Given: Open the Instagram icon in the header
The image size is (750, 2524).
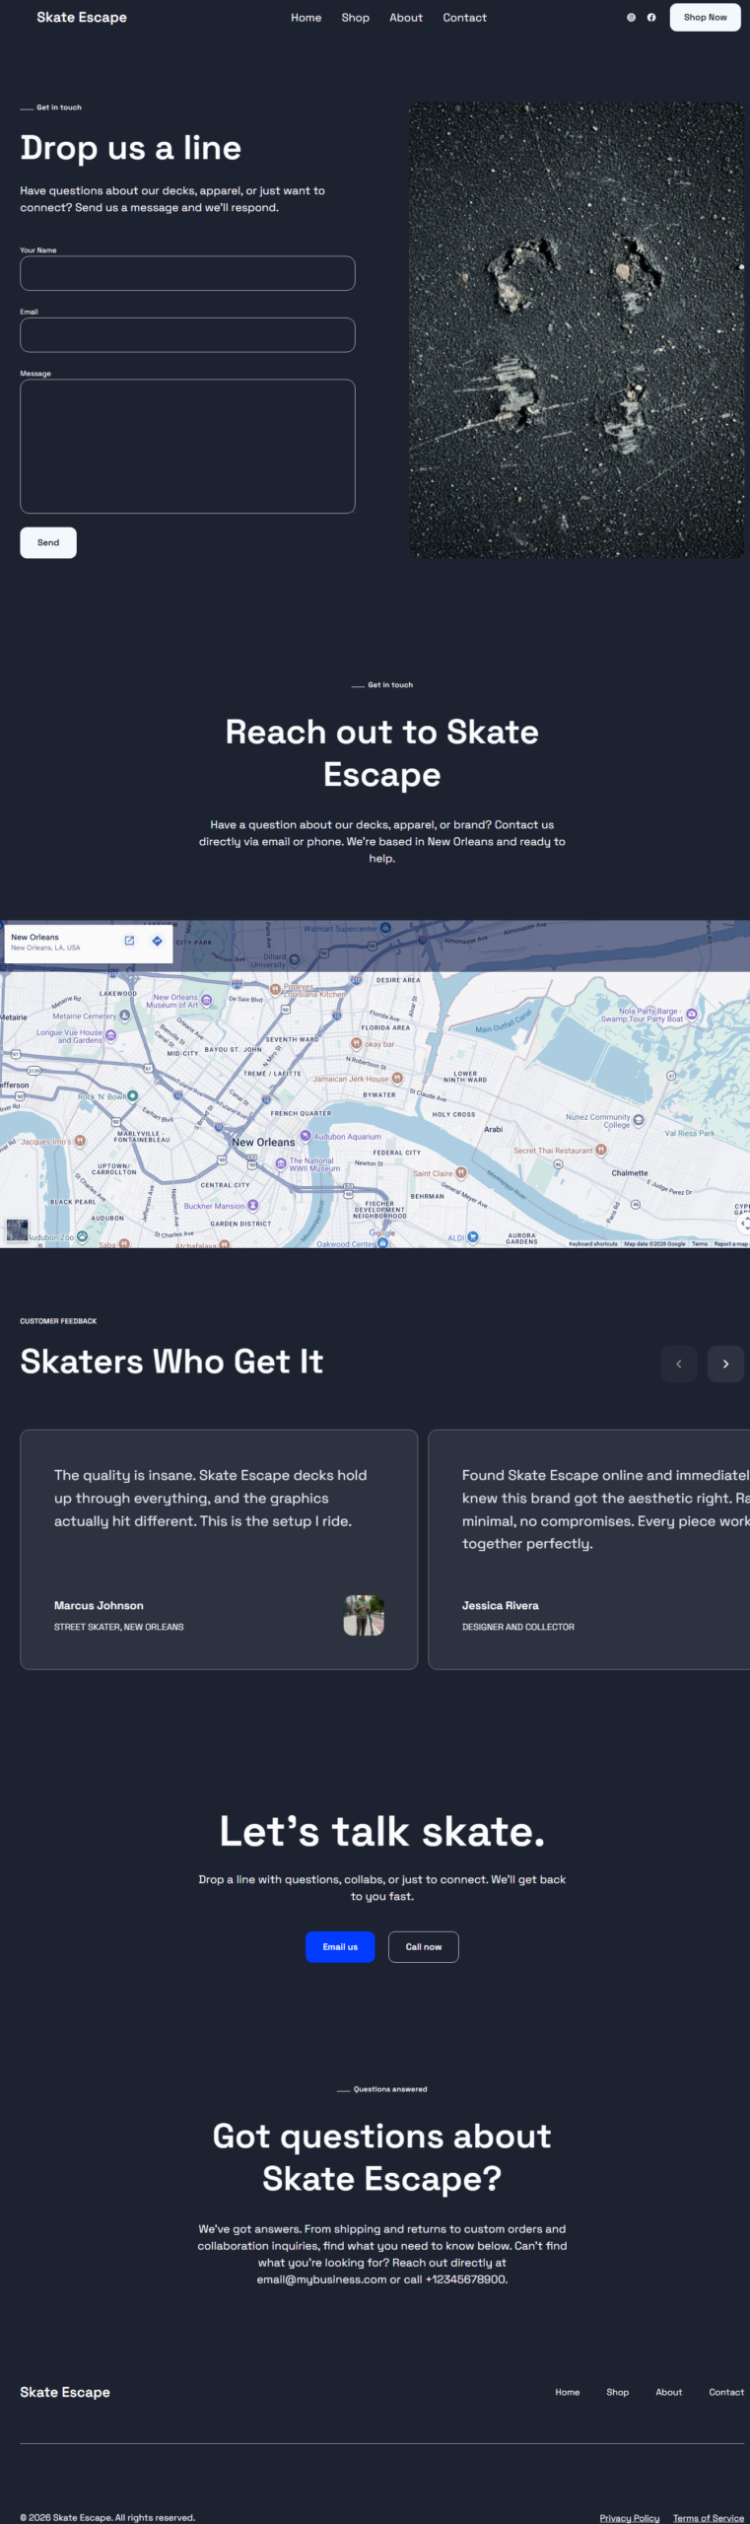Looking at the screenshot, I should (631, 18).
